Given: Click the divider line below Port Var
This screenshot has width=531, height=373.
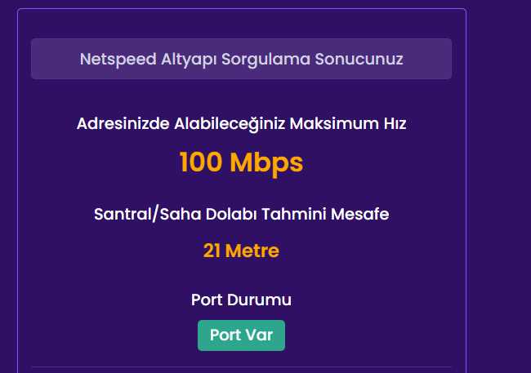Looking at the screenshot, I should (241, 367).
